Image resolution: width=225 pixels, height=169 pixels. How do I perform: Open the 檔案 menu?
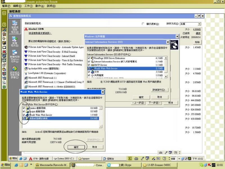6,6
